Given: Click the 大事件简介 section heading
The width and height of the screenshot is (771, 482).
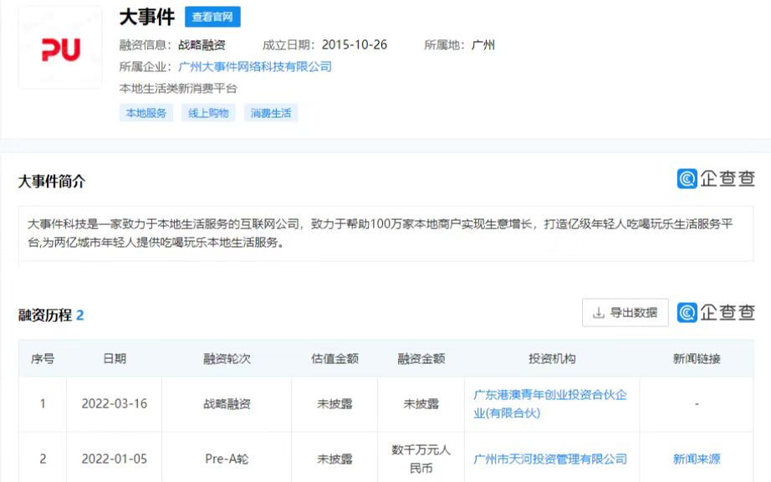Looking at the screenshot, I should pos(52,181).
